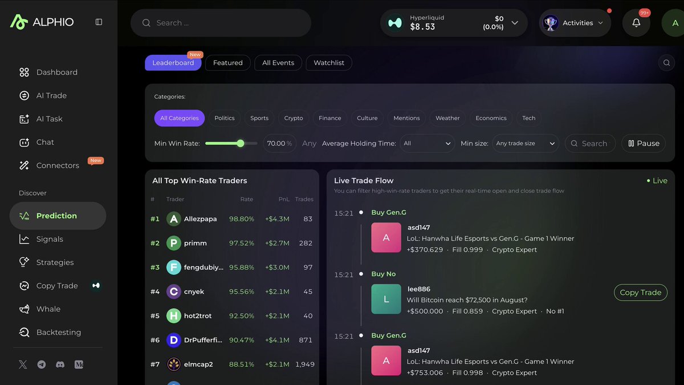Select trader Allezpapa in the leaderboard
Image resolution: width=684 pixels, height=385 pixels.
pos(232,219)
